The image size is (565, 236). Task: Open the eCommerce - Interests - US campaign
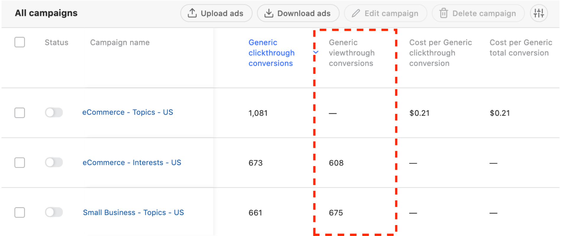pyautogui.click(x=132, y=163)
